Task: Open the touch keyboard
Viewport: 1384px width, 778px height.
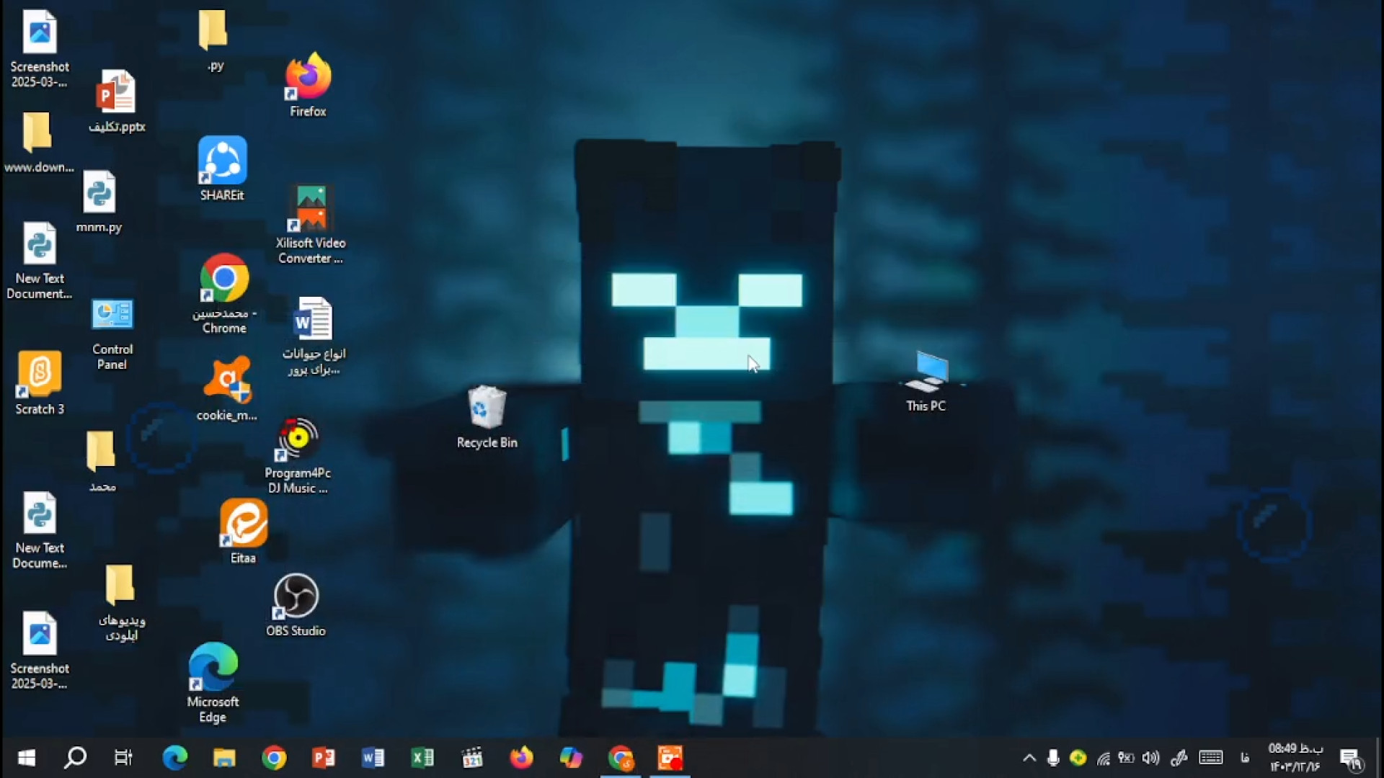Action: click(x=1211, y=758)
